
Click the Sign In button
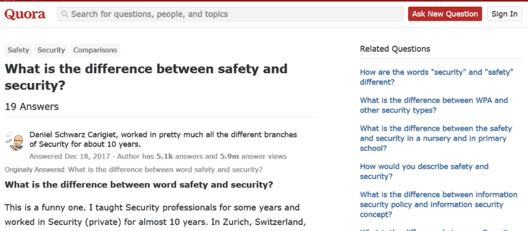pyautogui.click(x=504, y=14)
